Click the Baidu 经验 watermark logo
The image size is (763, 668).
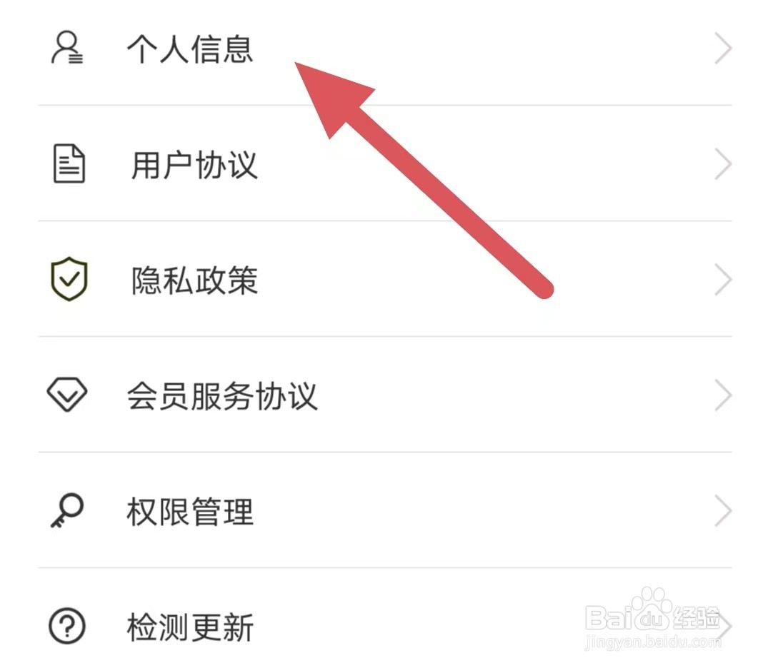[x=653, y=619]
